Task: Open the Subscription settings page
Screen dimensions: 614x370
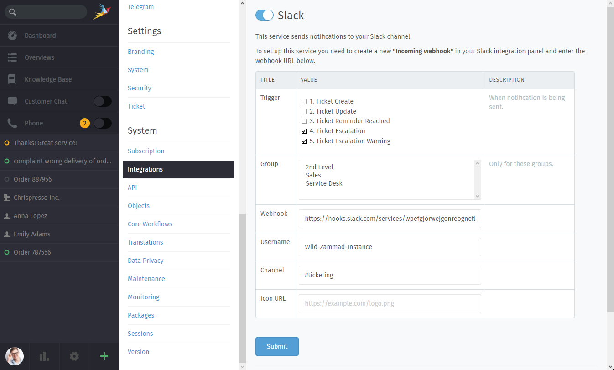Action: click(x=146, y=151)
